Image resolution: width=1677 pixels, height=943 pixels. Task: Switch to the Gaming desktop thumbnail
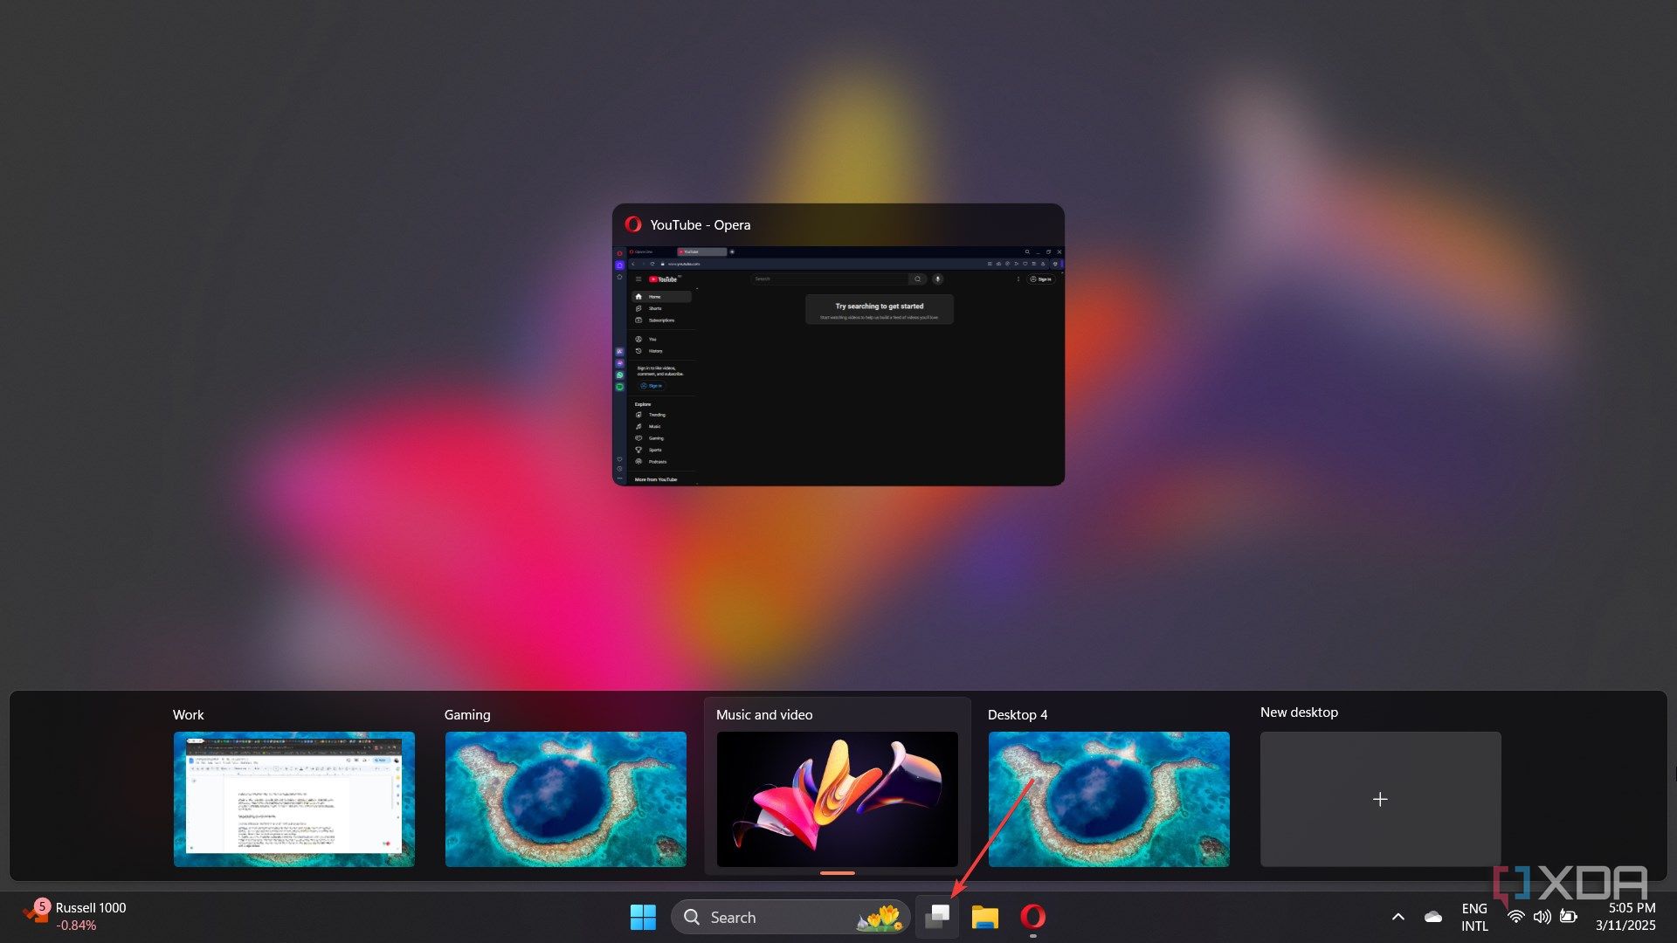(565, 799)
